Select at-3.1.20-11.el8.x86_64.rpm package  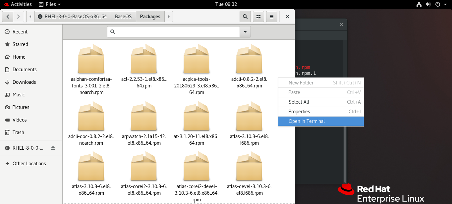point(197,124)
